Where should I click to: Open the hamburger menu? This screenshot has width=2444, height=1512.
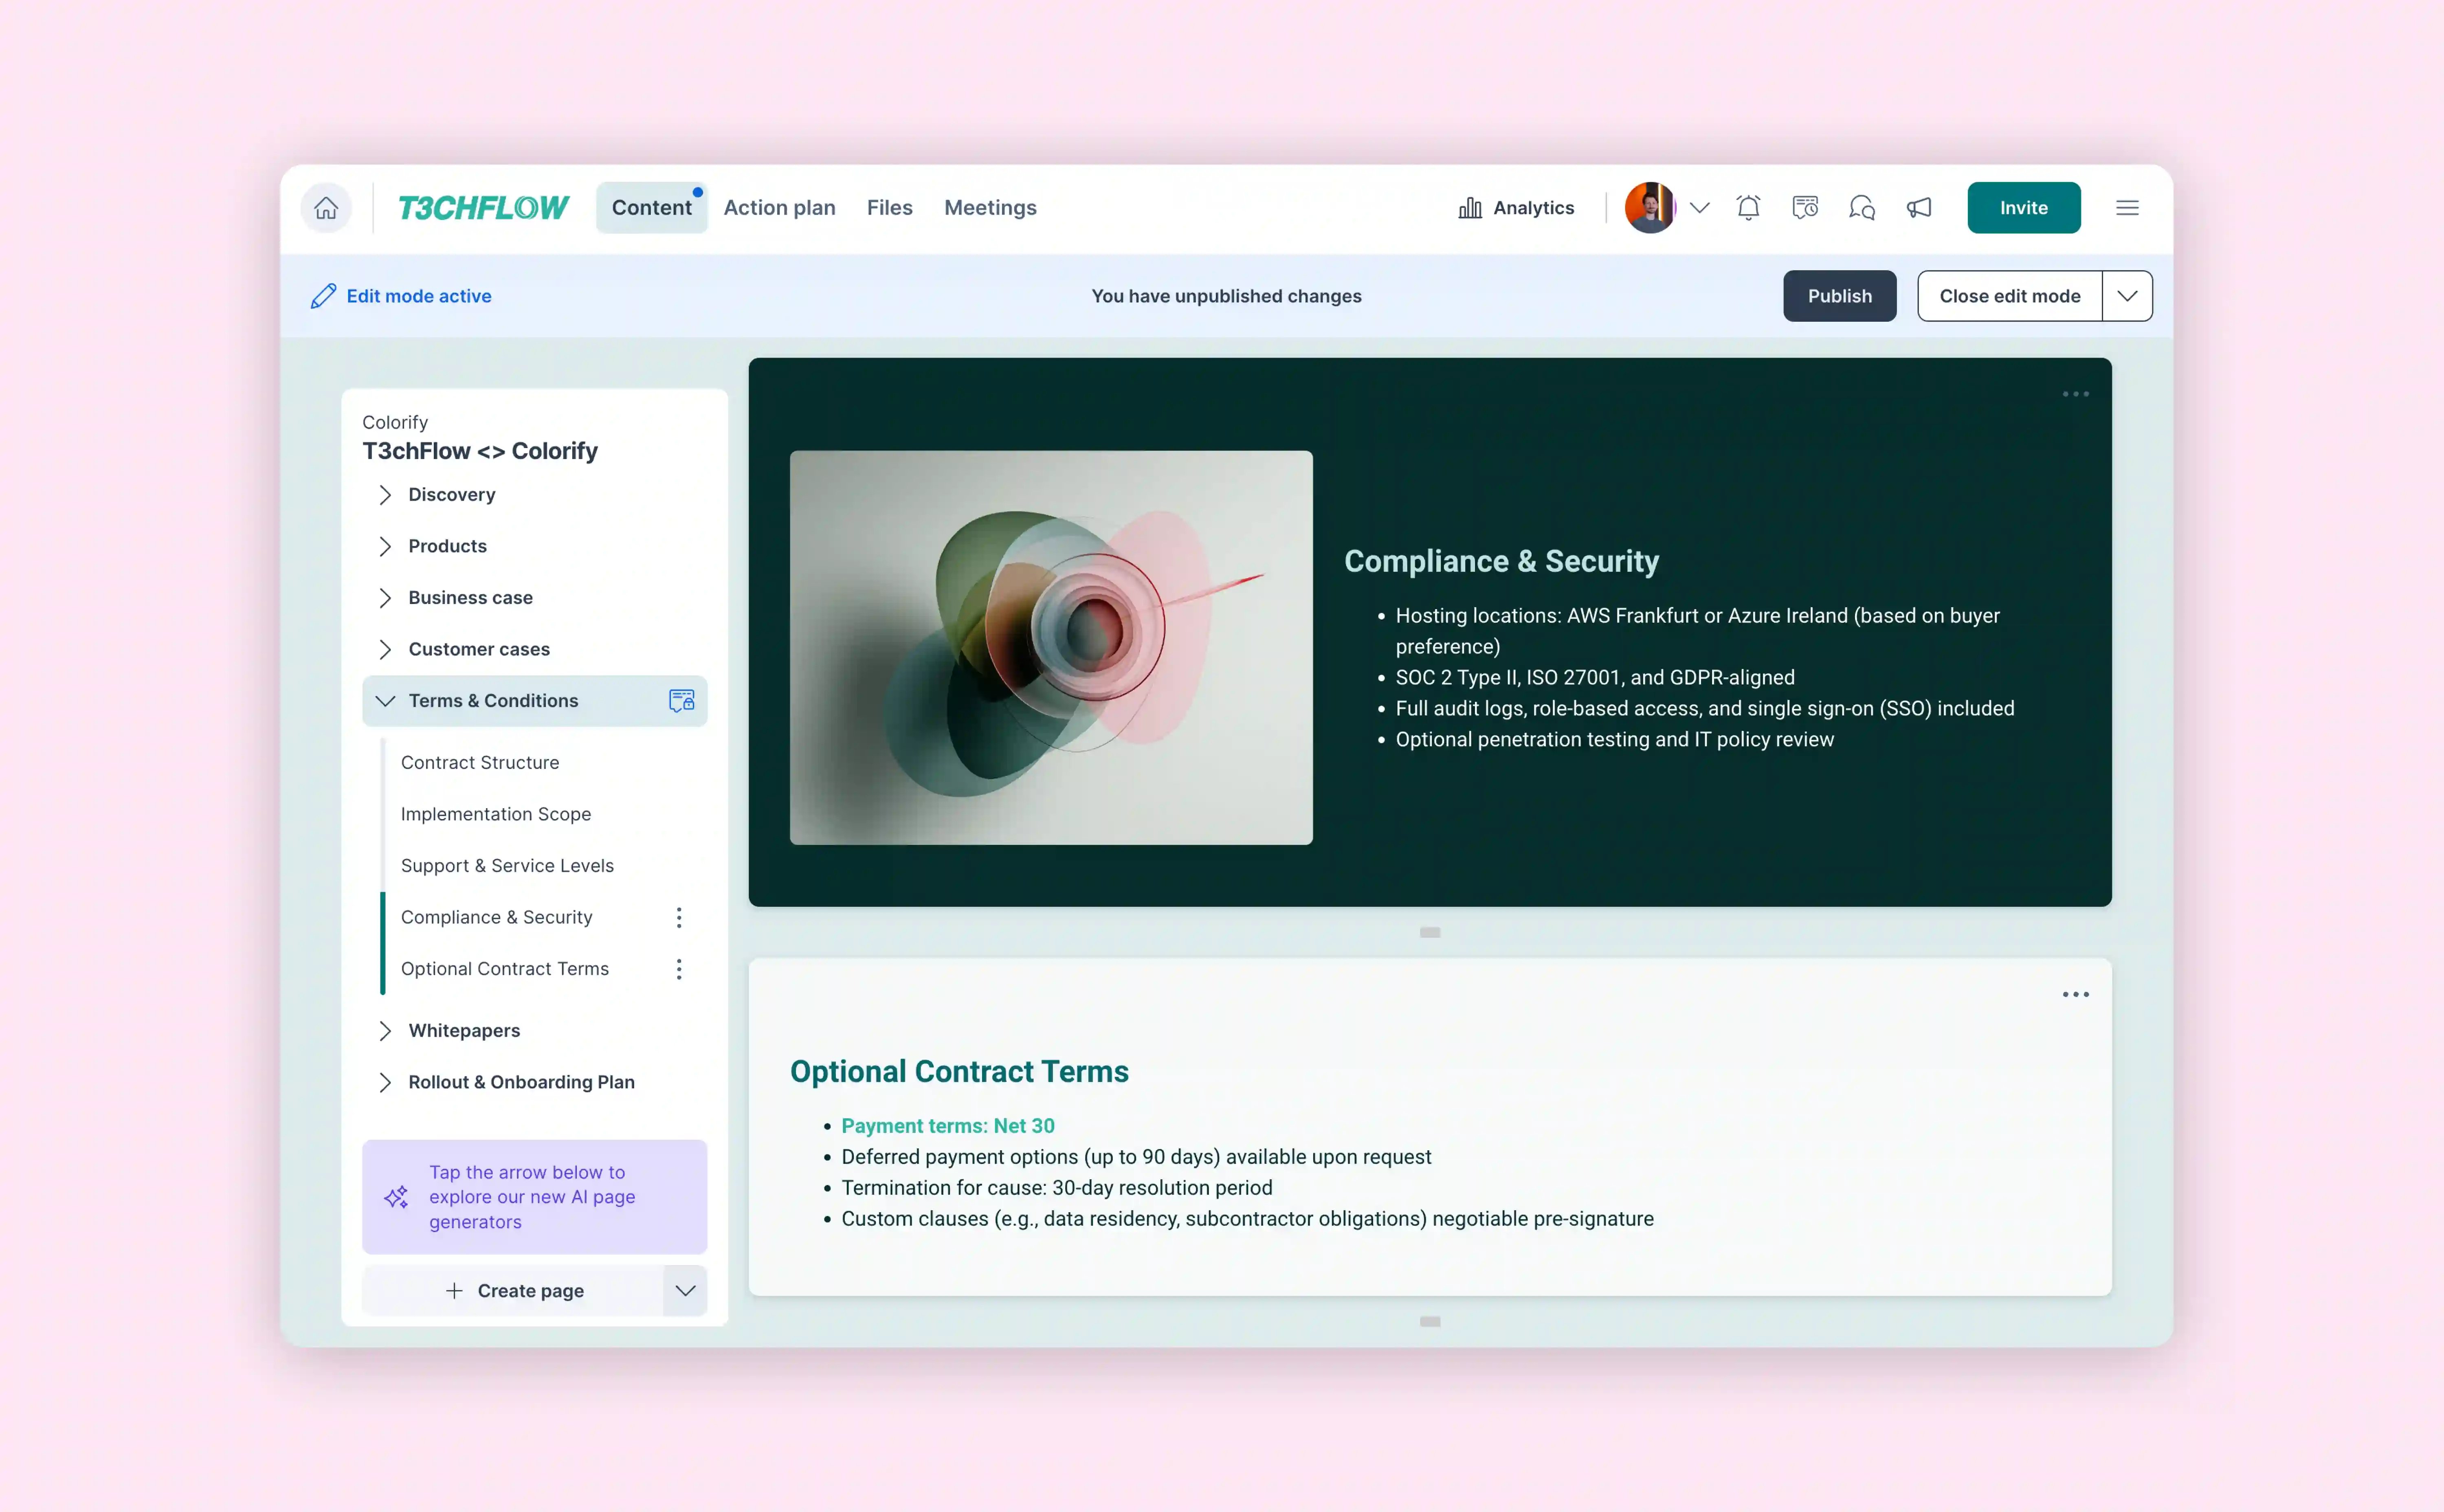point(2127,208)
